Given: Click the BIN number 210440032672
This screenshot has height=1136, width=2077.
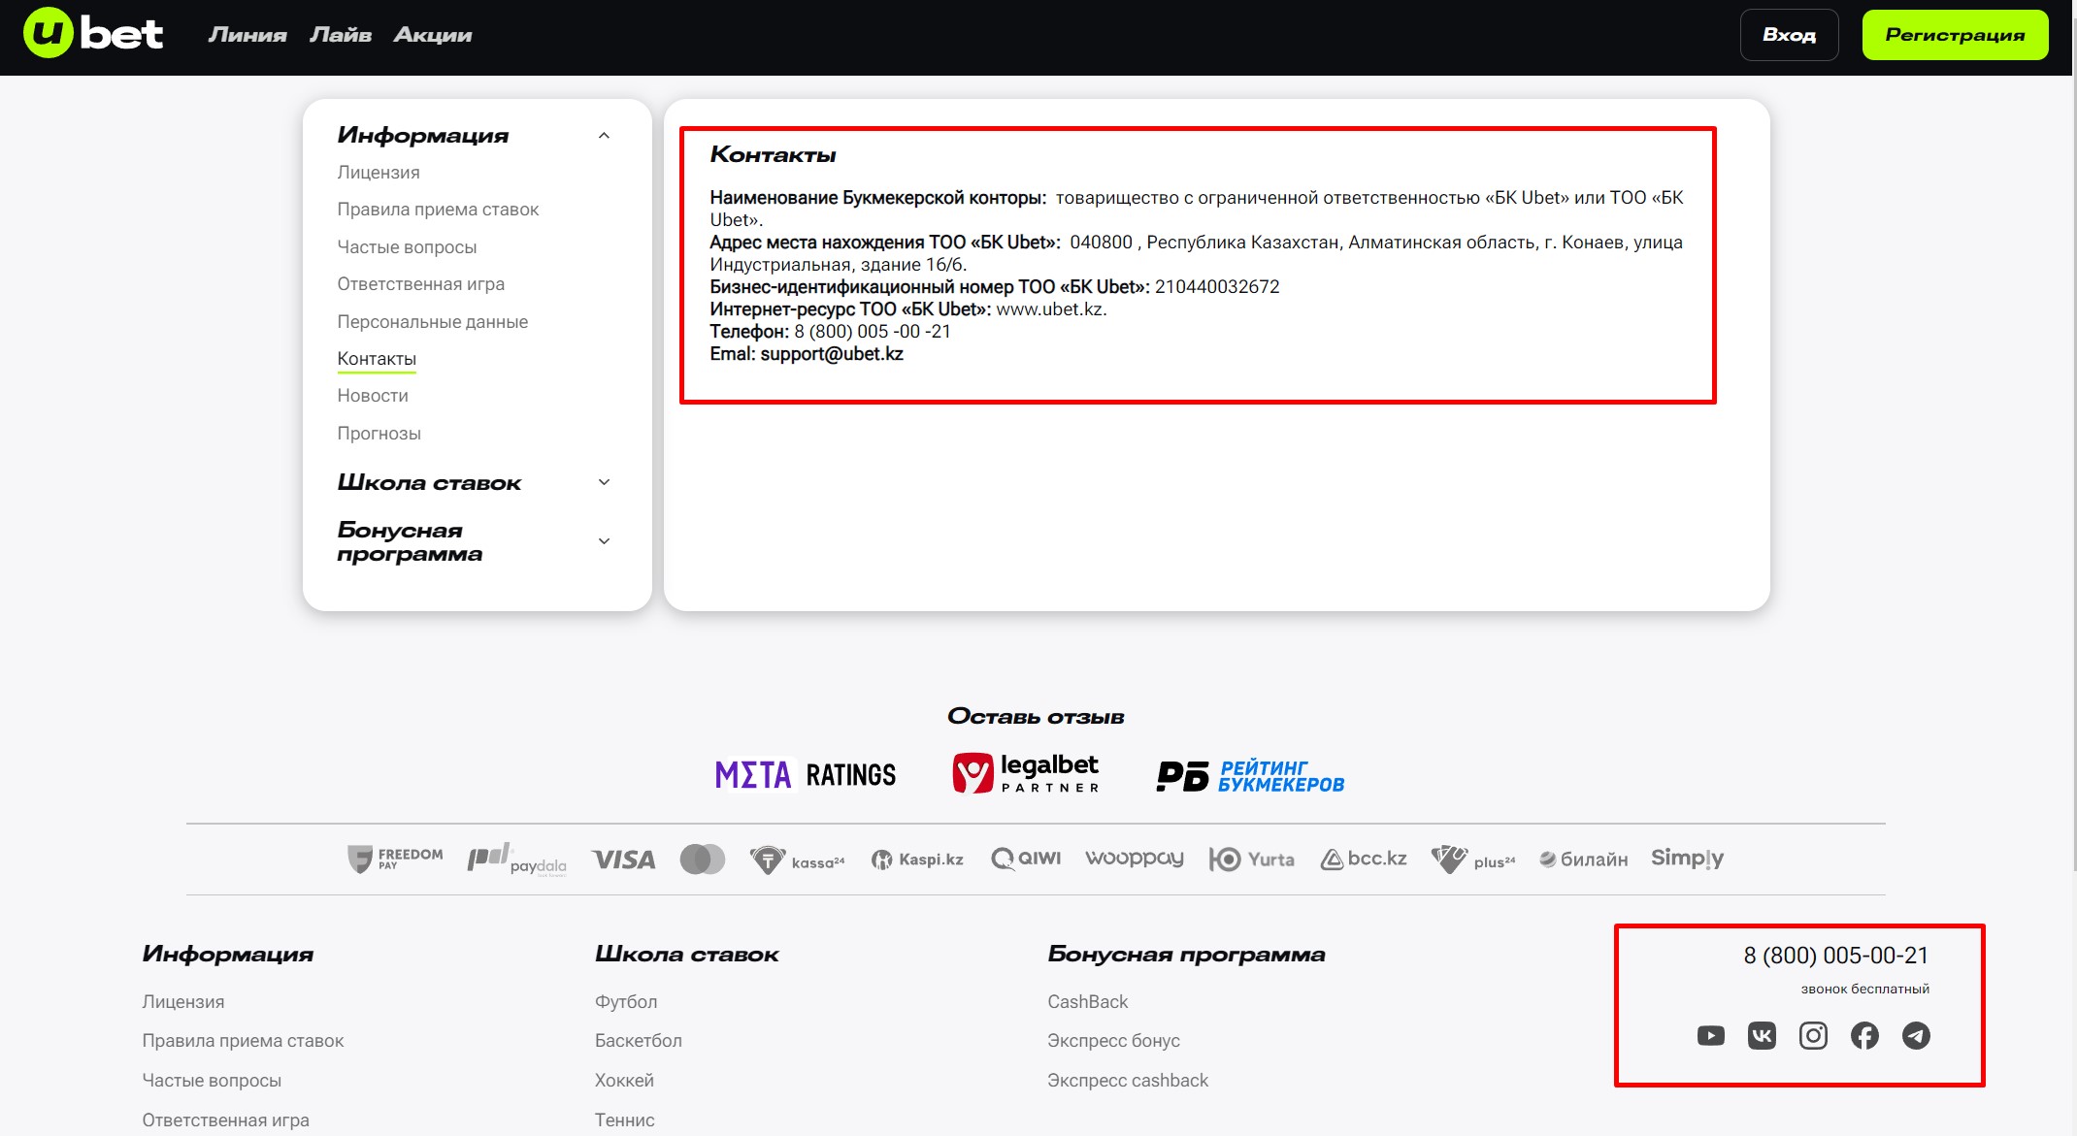Looking at the screenshot, I should click(x=1217, y=287).
